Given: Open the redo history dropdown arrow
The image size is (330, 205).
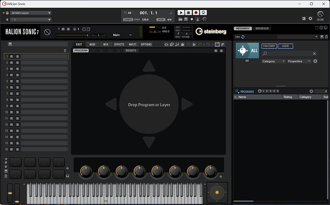Looking at the screenshot, I should 212,45.
